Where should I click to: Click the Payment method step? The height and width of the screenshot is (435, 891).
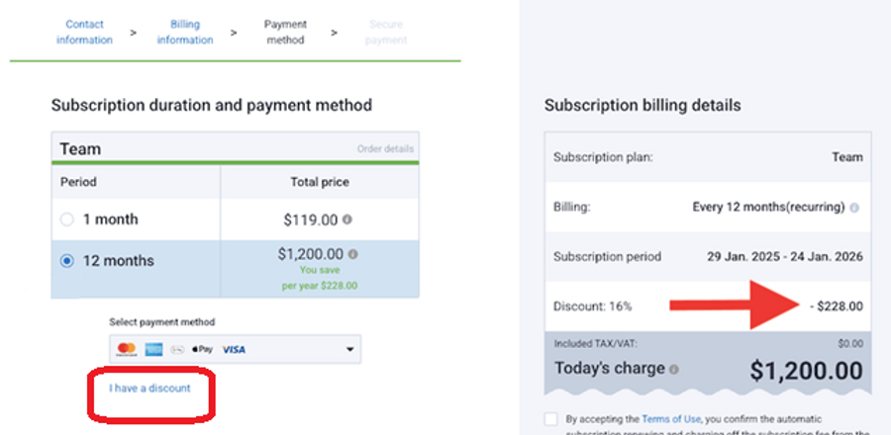(285, 32)
